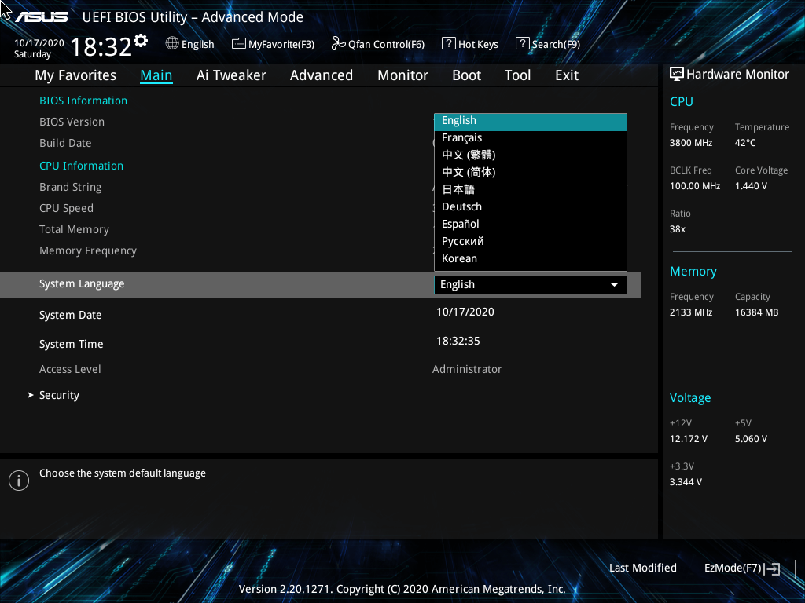This screenshot has height=603, width=805.
Task: Edit the System Time value 18:32:35
Action: point(458,342)
